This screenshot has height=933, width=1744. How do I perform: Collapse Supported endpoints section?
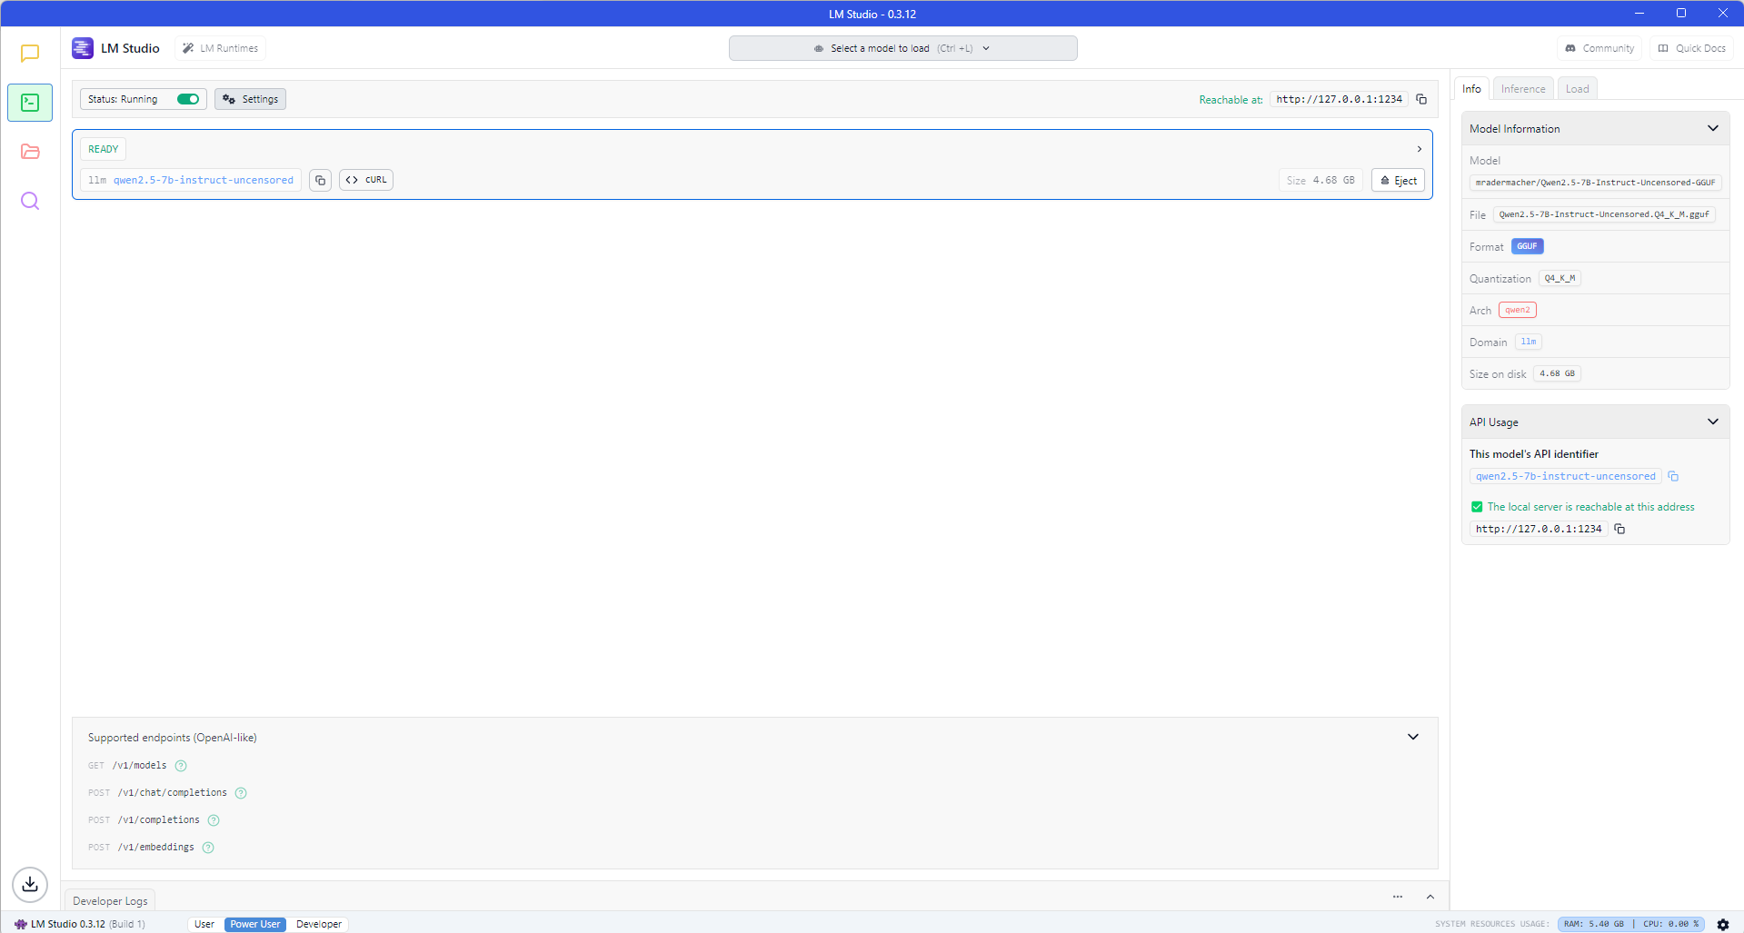tap(1413, 737)
